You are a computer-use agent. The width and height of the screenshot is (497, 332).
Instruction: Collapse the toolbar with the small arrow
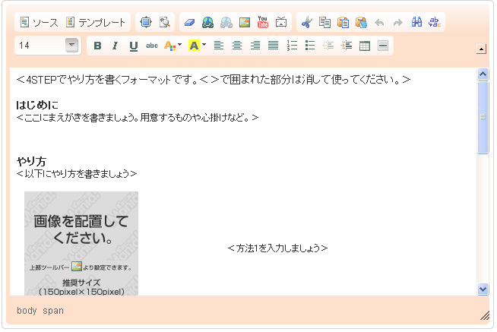click(x=480, y=50)
